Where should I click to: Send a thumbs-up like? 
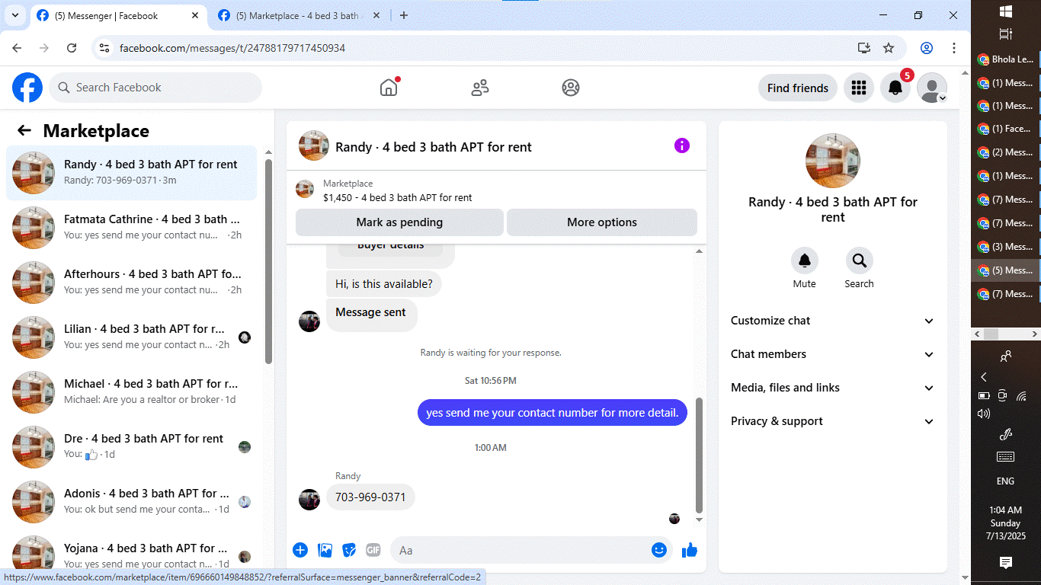pyautogui.click(x=690, y=550)
